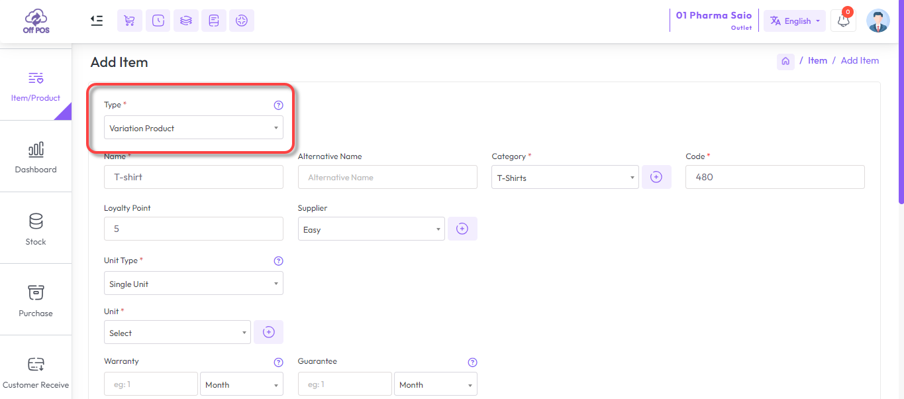Click the notification bell icon
The width and height of the screenshot is (904, 399).
843,21
